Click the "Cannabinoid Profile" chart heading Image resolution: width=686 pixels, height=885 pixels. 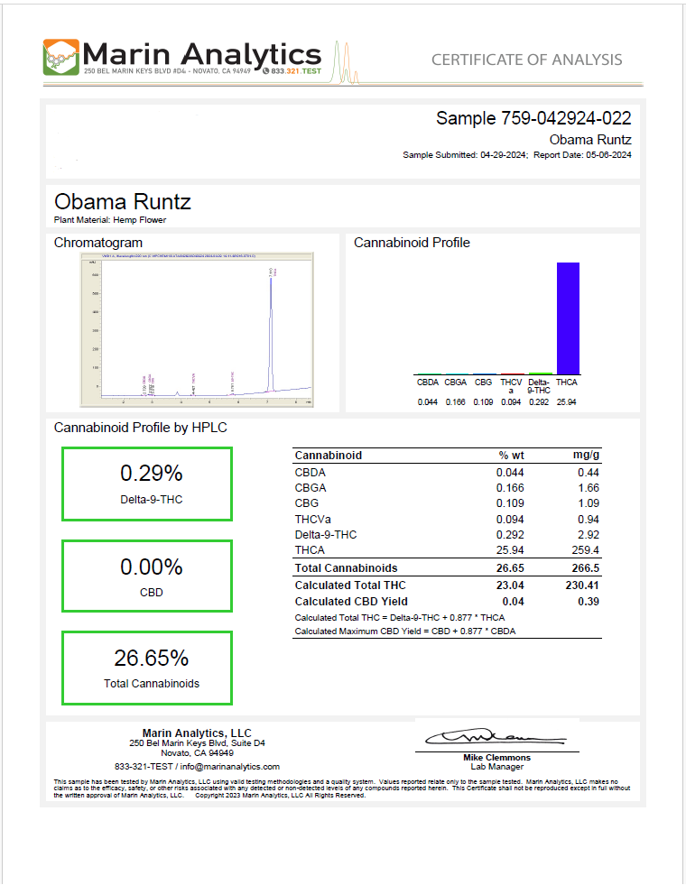412,243
